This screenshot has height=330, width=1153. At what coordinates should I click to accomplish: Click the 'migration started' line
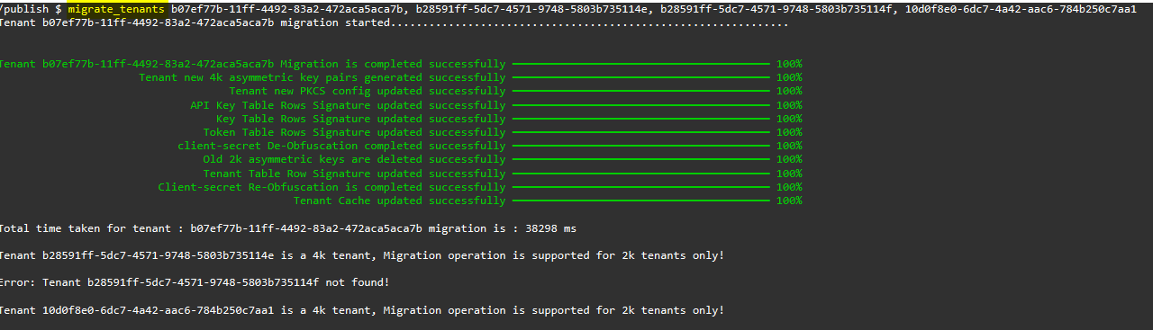coord(394,22)
